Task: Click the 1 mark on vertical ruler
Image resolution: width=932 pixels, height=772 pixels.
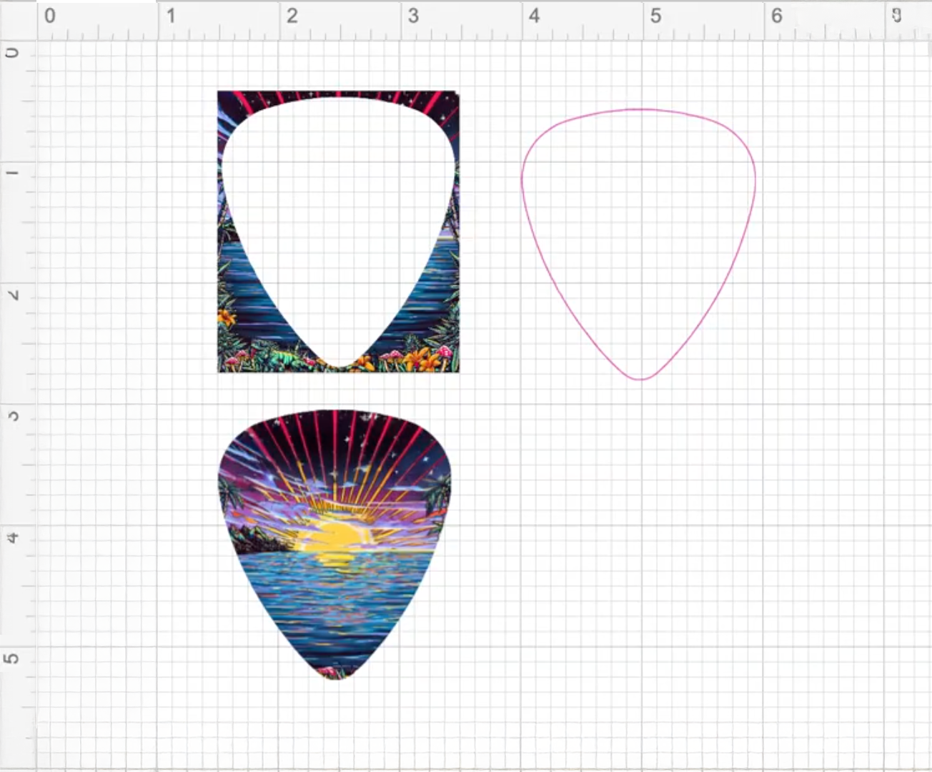Action: pyautogui.click(x=13, y=173)
